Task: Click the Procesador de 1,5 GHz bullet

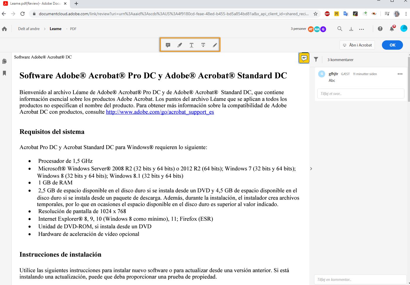Action: point(66,161)
